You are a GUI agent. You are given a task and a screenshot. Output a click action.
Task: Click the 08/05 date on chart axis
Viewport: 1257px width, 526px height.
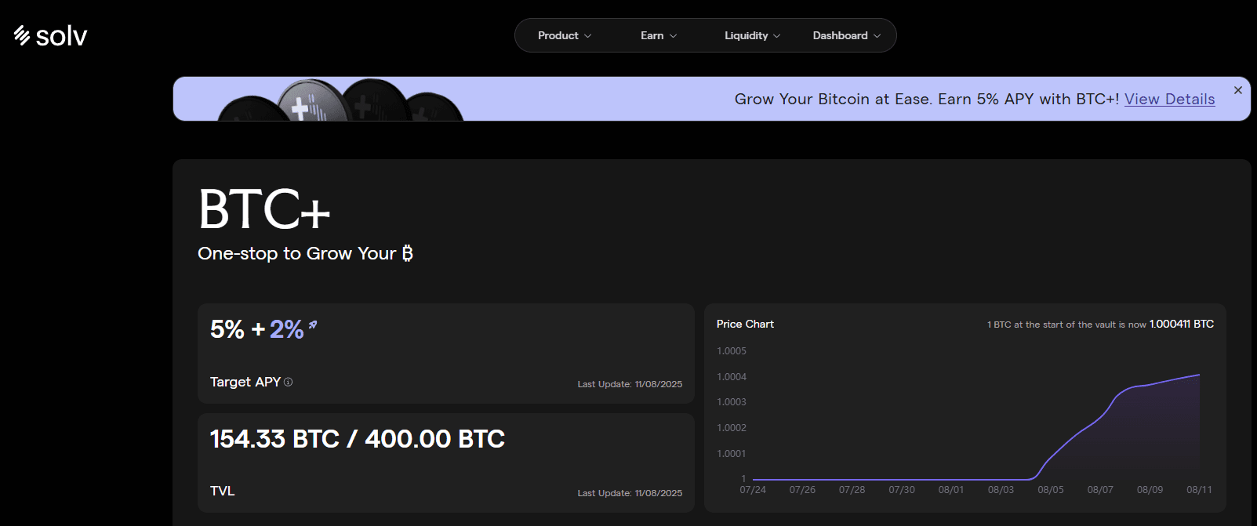1051,490
